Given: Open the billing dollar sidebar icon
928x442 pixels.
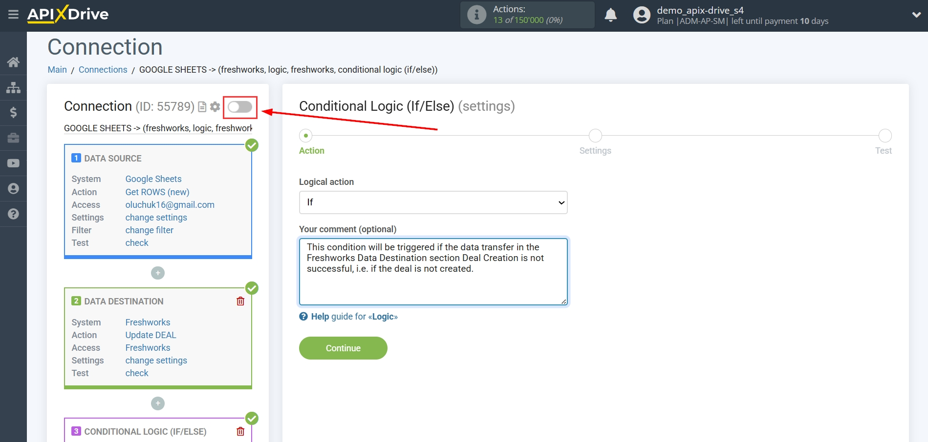Looking at the screenshot, I should [x=13, y=113].
